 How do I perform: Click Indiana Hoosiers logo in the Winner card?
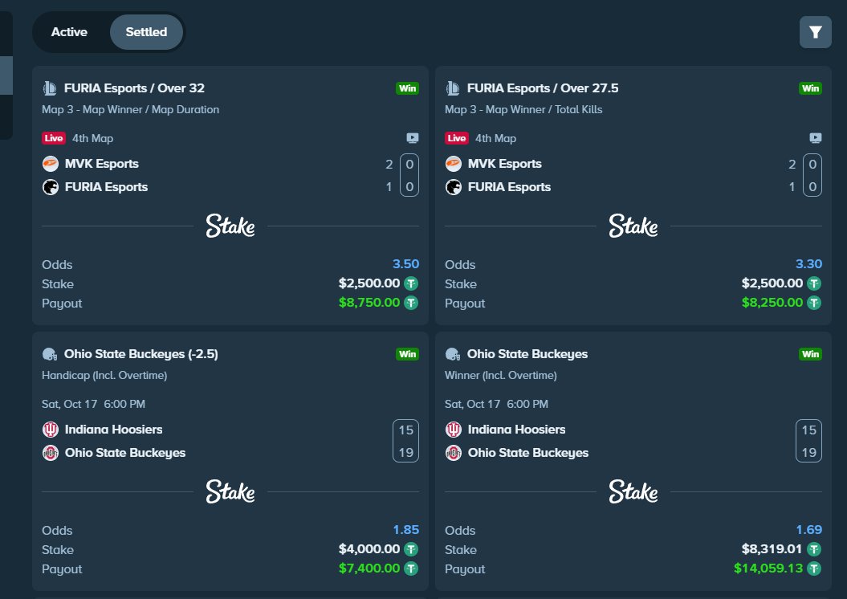point(454,430)
